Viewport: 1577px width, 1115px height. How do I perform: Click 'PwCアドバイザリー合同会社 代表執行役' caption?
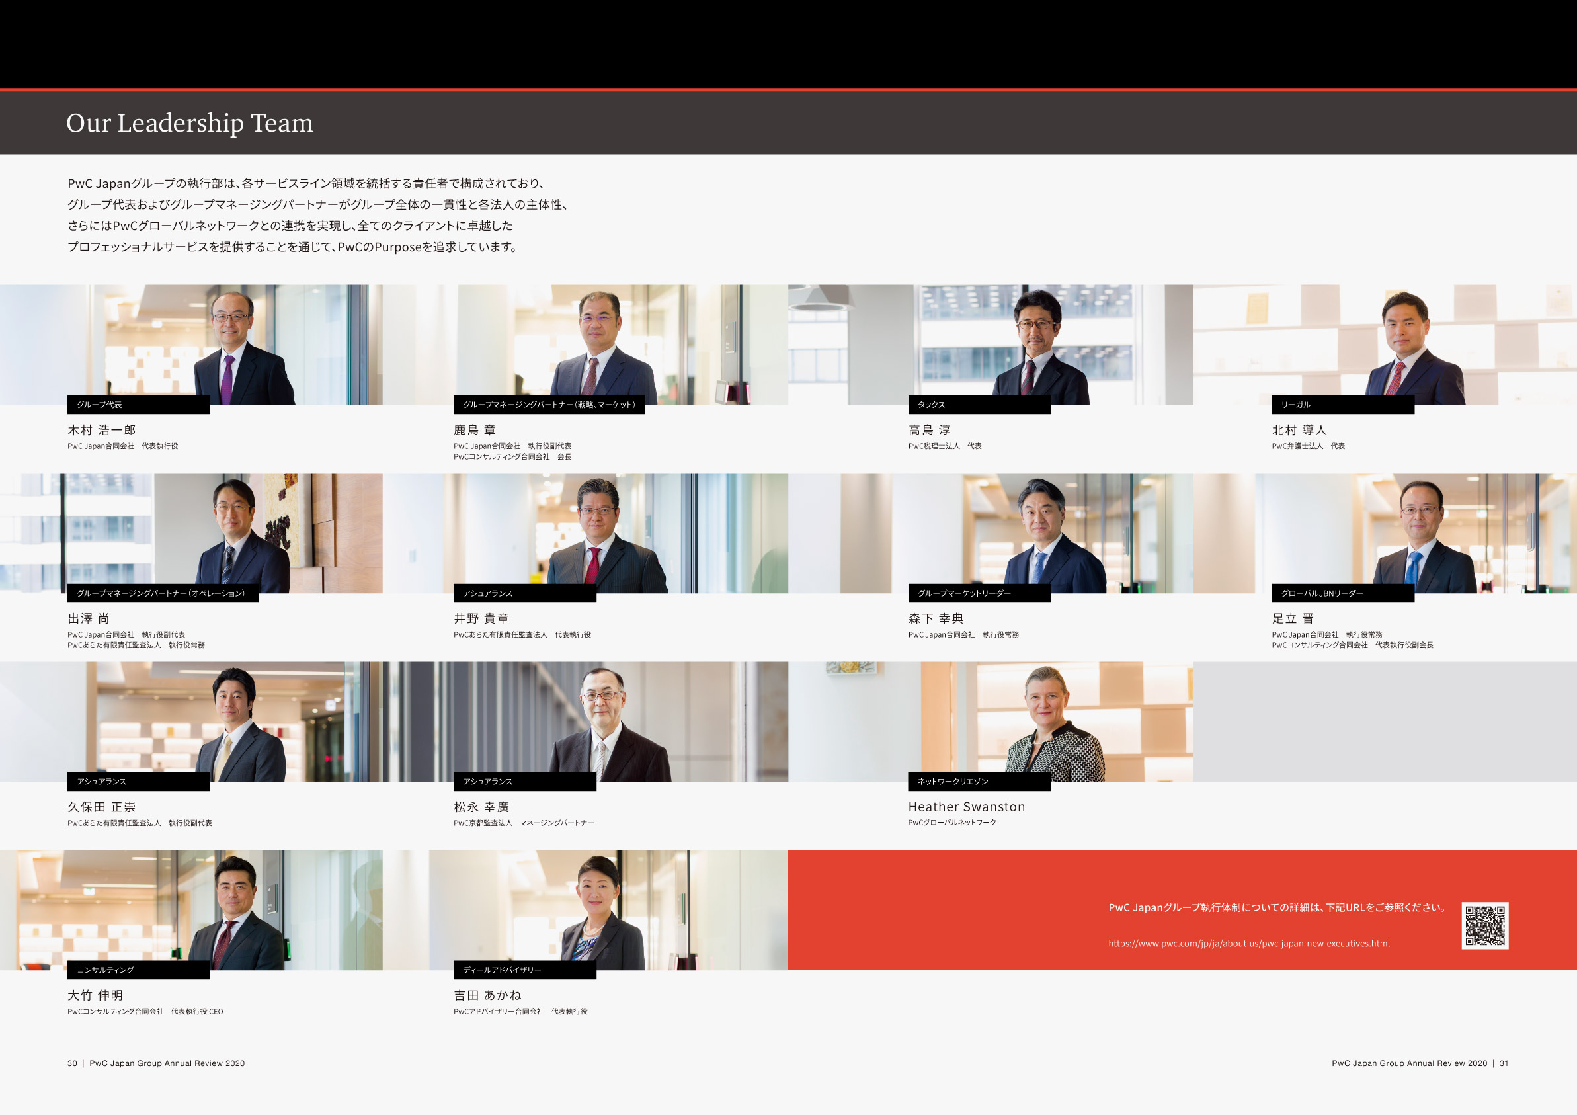click(520, 1011)
